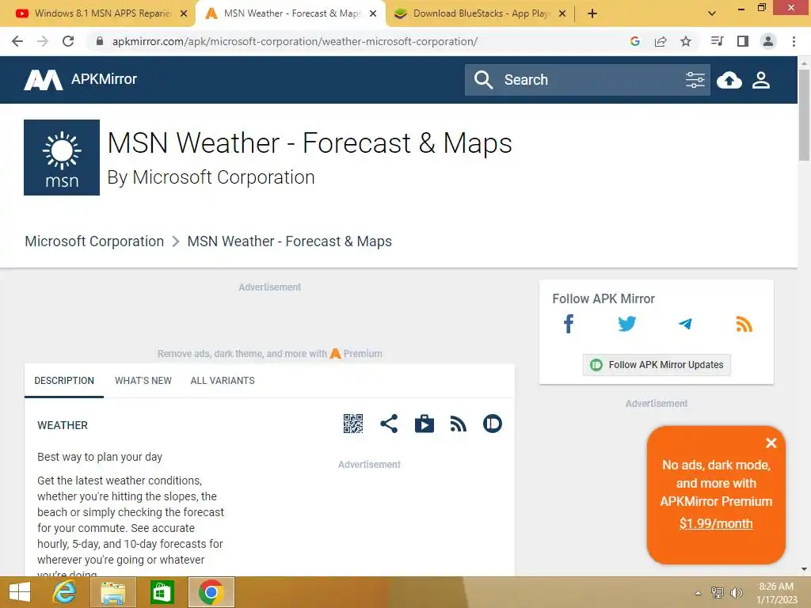Open the Windows Store taskbar icon

162,592
